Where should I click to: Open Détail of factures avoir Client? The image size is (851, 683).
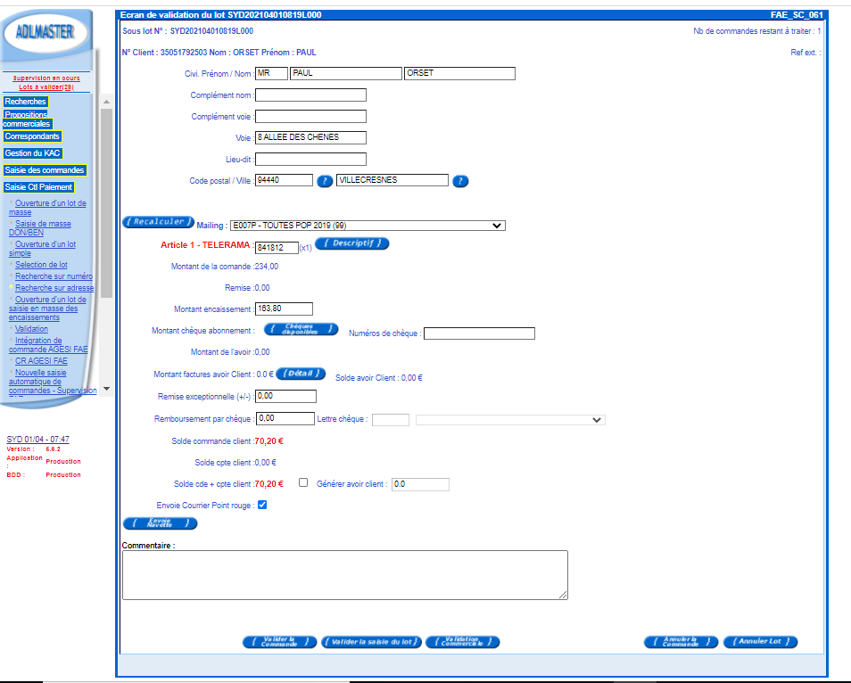[x=301, y=374]
